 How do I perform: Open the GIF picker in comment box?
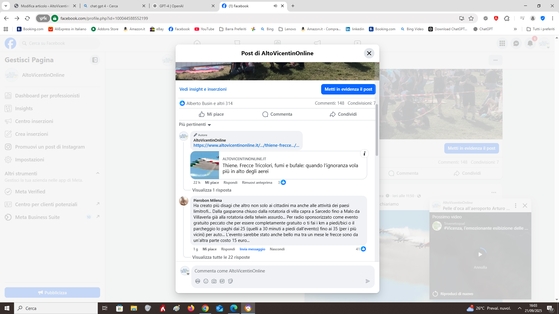tap(222, 281)
